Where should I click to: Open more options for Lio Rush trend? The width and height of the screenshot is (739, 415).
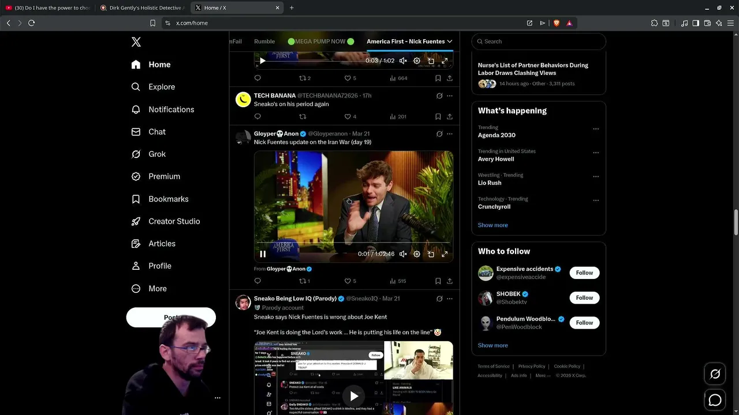coord(596,176)
